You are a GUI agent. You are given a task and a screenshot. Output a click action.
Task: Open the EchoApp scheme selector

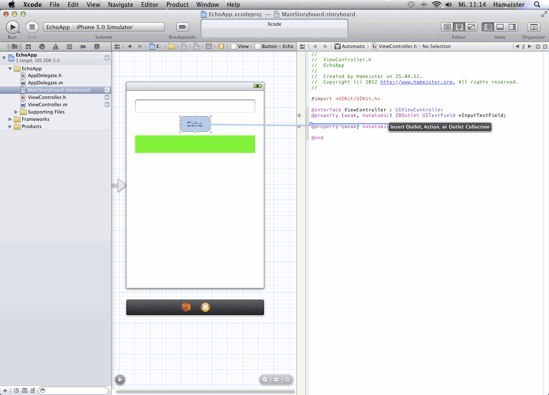pyautogui.click(x=58, y=27)
